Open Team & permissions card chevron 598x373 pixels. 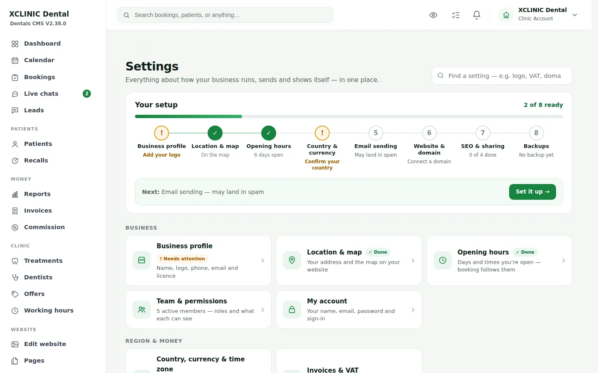click(262, 310)
